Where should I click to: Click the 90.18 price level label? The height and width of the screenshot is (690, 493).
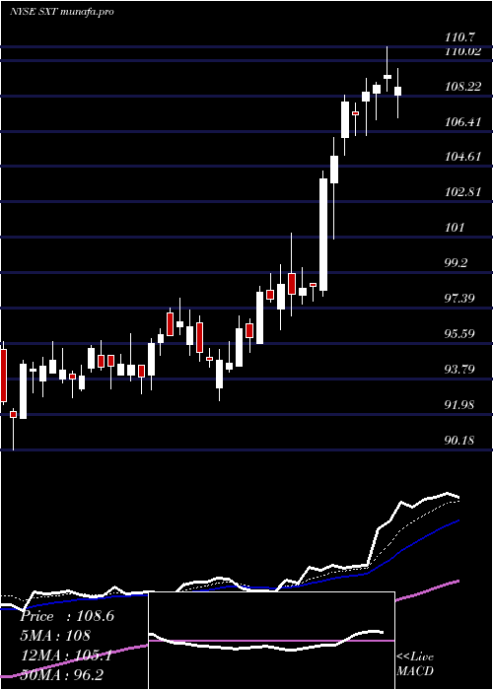click(460, 440)
